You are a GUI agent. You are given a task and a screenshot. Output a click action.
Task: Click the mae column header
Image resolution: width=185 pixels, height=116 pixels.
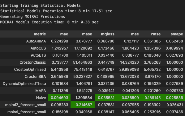point(64,34)
